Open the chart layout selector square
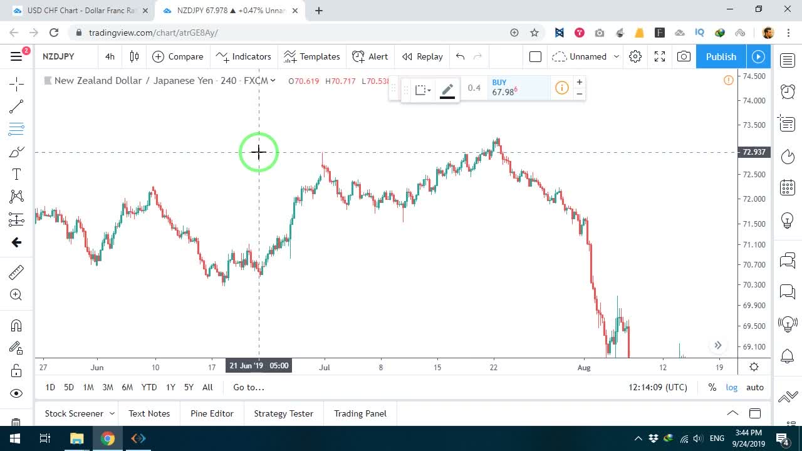Image resolution: width=802 pixels, height=451 pixels. (535, 56)
